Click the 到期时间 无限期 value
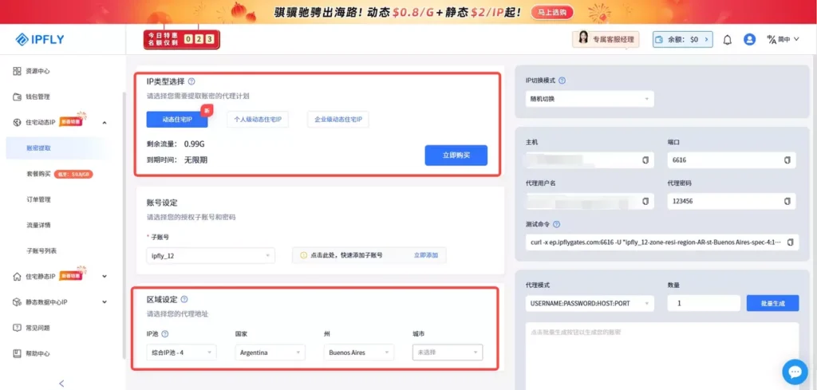The image size is (817, 390). click(196, 160)
